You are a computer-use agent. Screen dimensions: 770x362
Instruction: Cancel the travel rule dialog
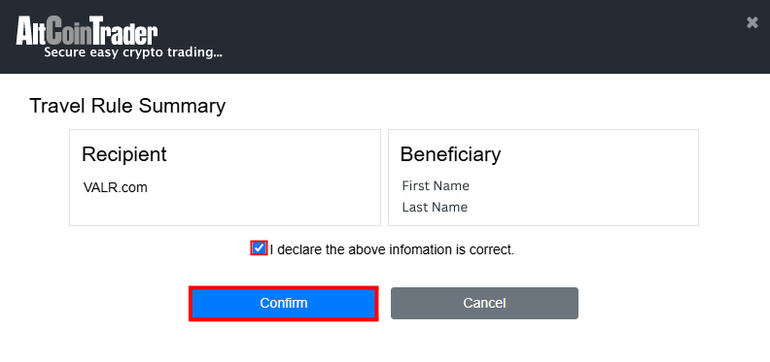point(484,303)
